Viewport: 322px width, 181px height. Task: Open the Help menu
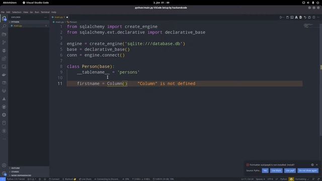54,12
